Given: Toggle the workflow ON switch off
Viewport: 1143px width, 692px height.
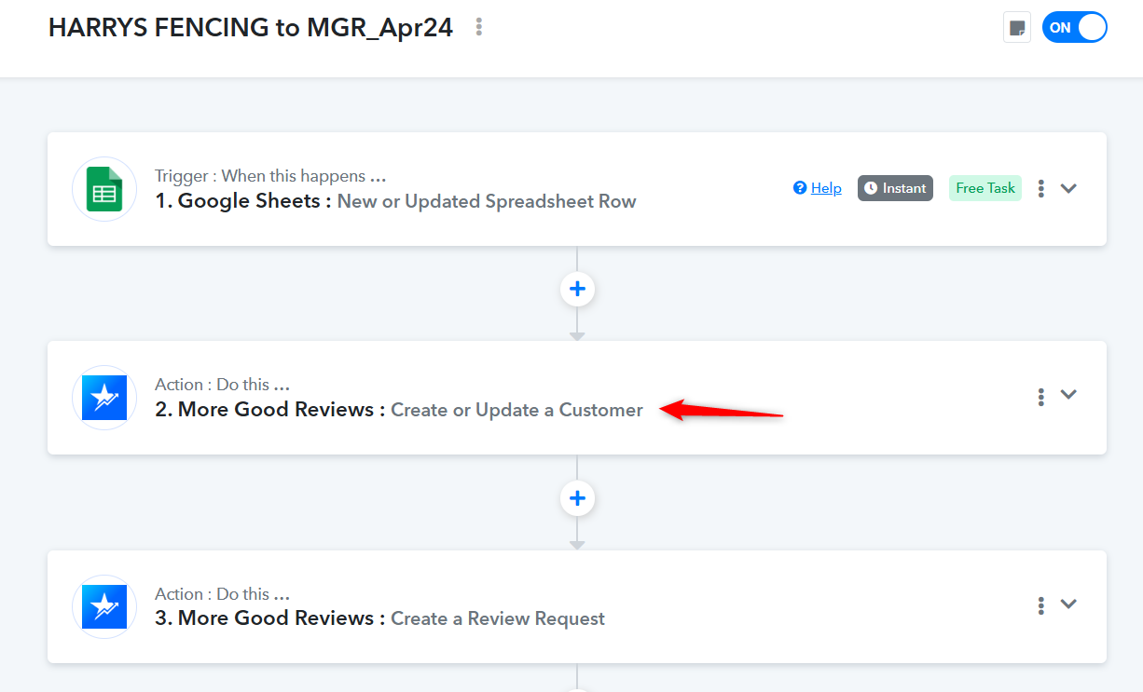Looking at the screenshot, I should coord(1074,27).
